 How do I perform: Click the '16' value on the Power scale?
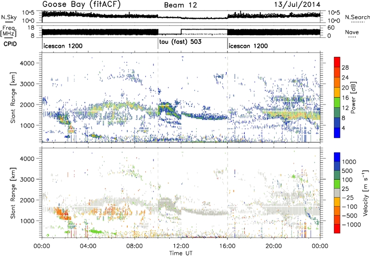pos(345,98)
